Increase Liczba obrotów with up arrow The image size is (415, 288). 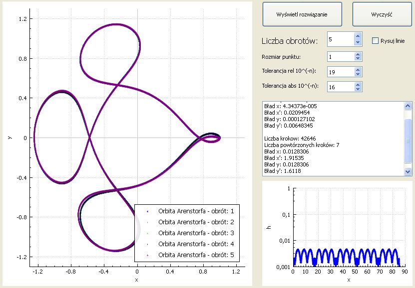(x=358, y=36)
